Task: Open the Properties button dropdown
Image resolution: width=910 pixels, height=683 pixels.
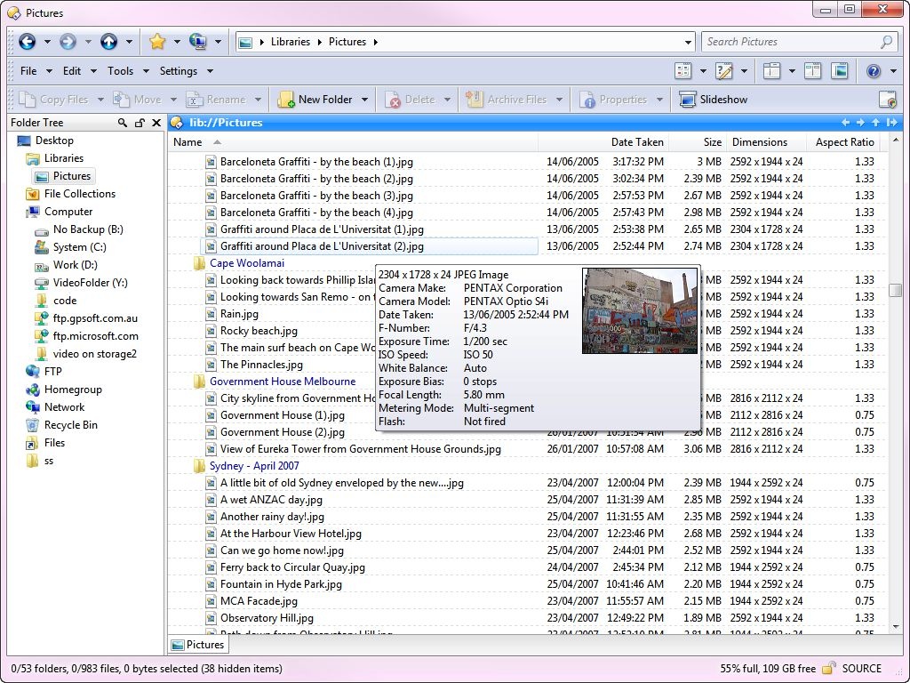Action: [x=659, y=99]
